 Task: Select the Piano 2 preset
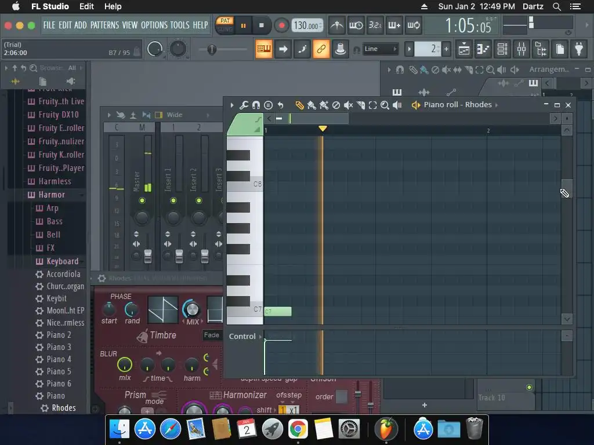pos(59,335)
